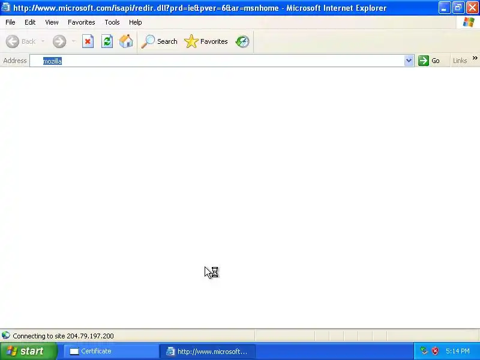Open the File menu
480x360 pixels.
click(x=10, y=22)
